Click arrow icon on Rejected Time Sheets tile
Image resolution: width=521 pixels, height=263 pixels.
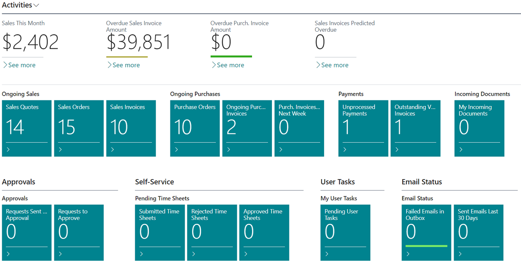point(193,254)
